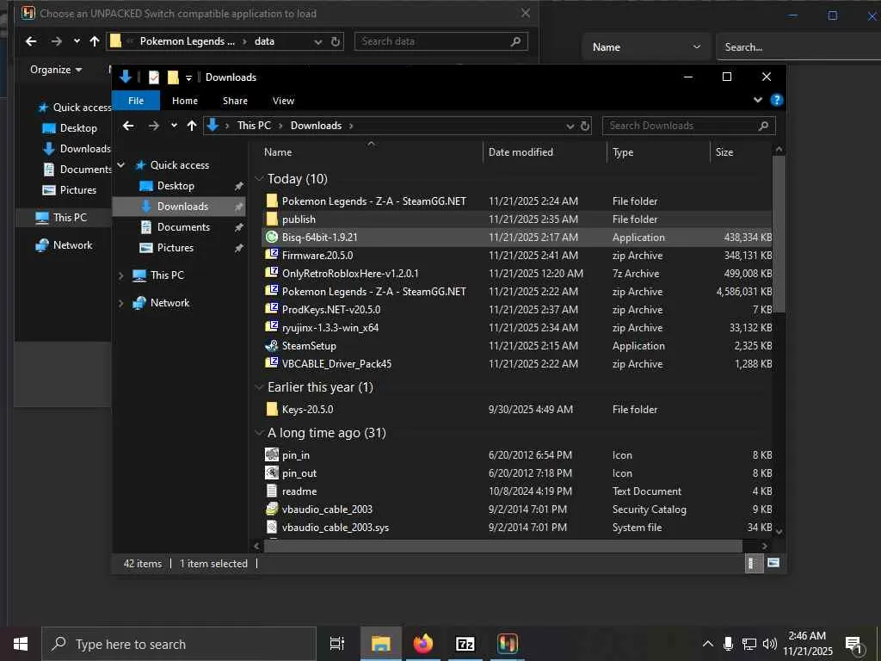This screenshot has height=661, width=881.
Task: Open Ryujinx emulator from the taskbar
Action: coord(508,644)
